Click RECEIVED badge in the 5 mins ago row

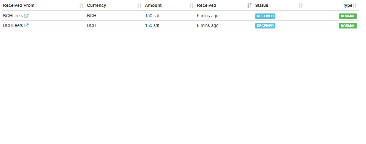(x=265, y=16)
